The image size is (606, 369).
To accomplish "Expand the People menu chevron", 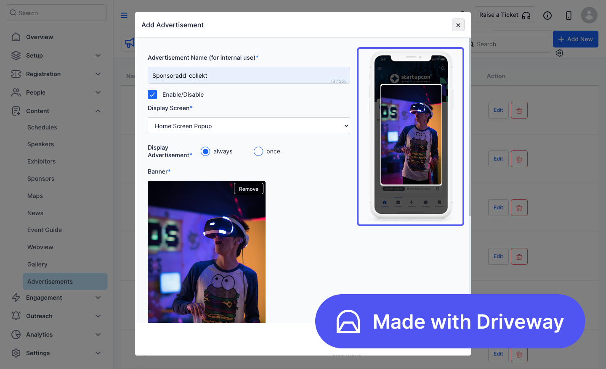I will pos(98,92).
